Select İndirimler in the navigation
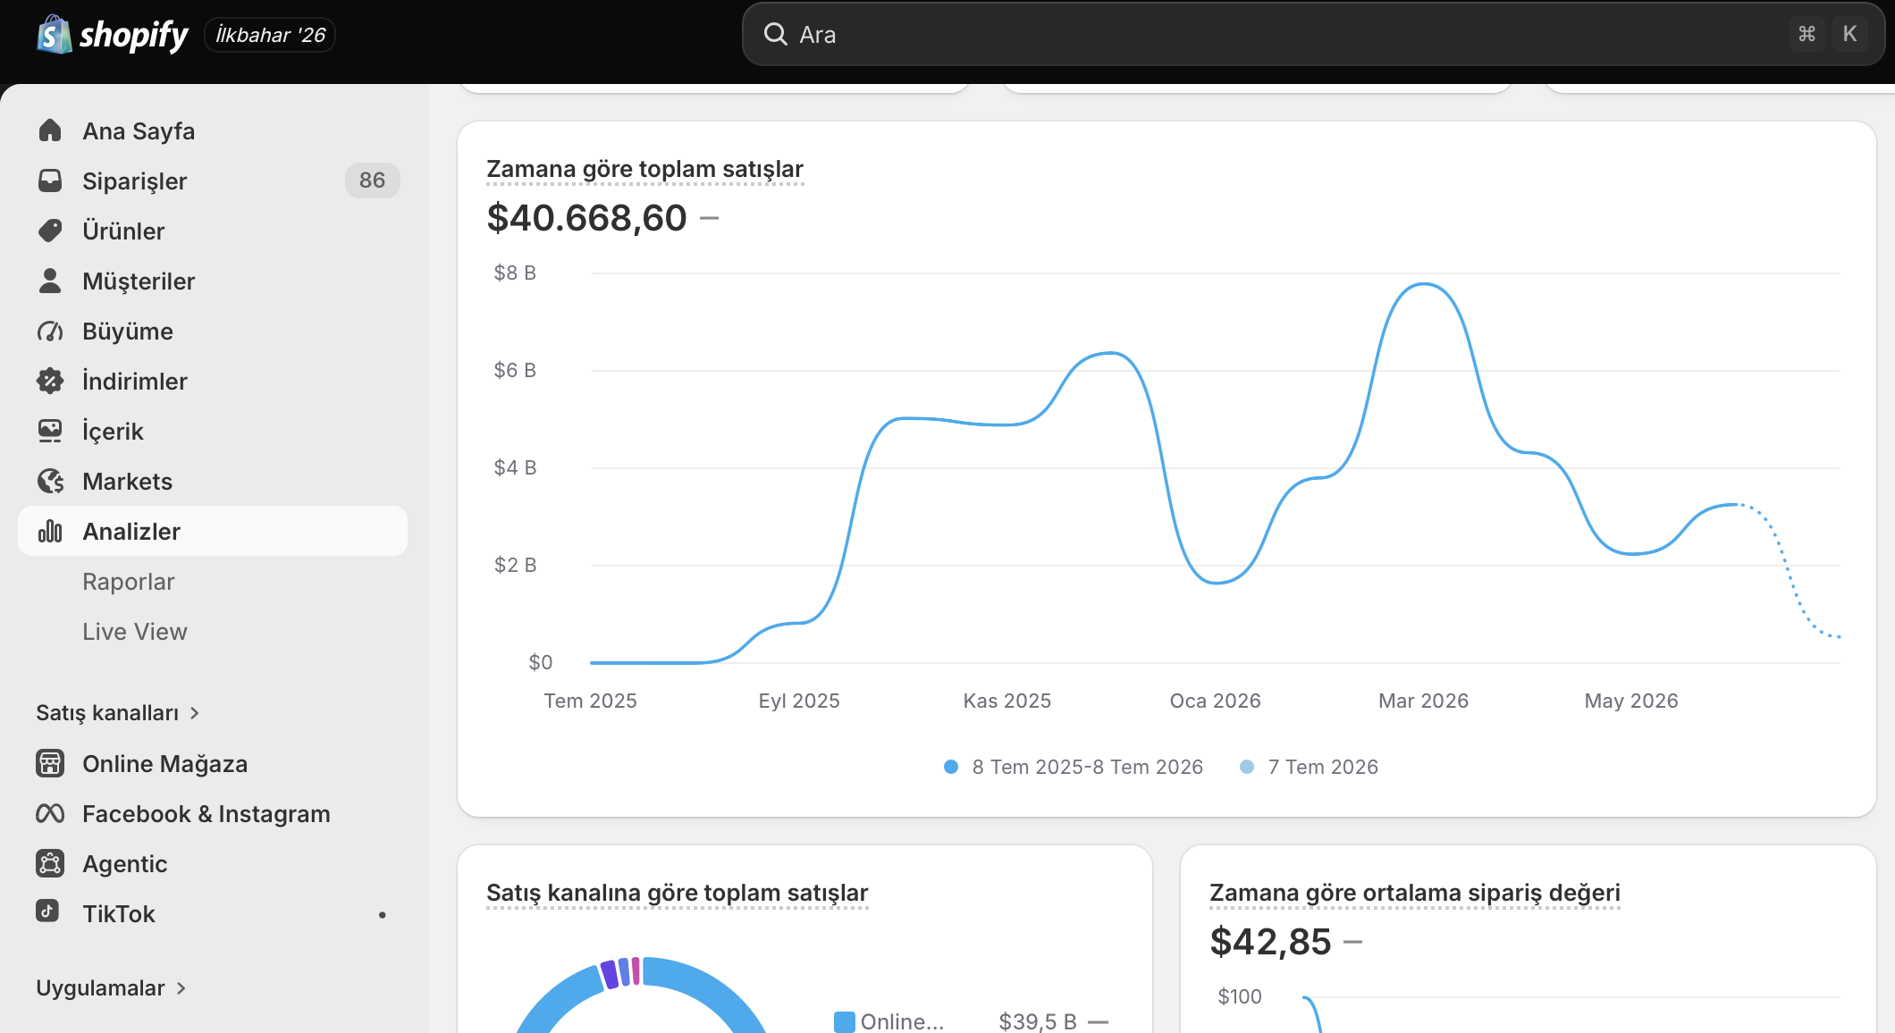Screen dimensions: 1895x1033 [x=213, y=381]
